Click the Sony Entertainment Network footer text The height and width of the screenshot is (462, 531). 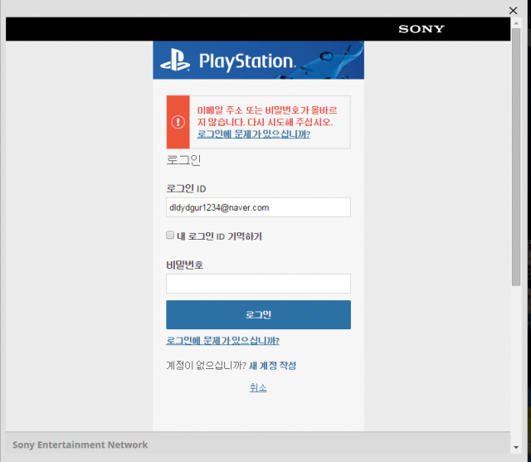(80, 445)
